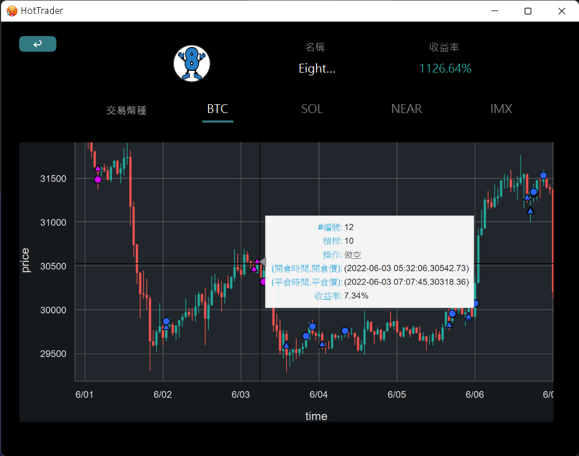Select the blue circle sell marker near 6/02

coord(165,321)
